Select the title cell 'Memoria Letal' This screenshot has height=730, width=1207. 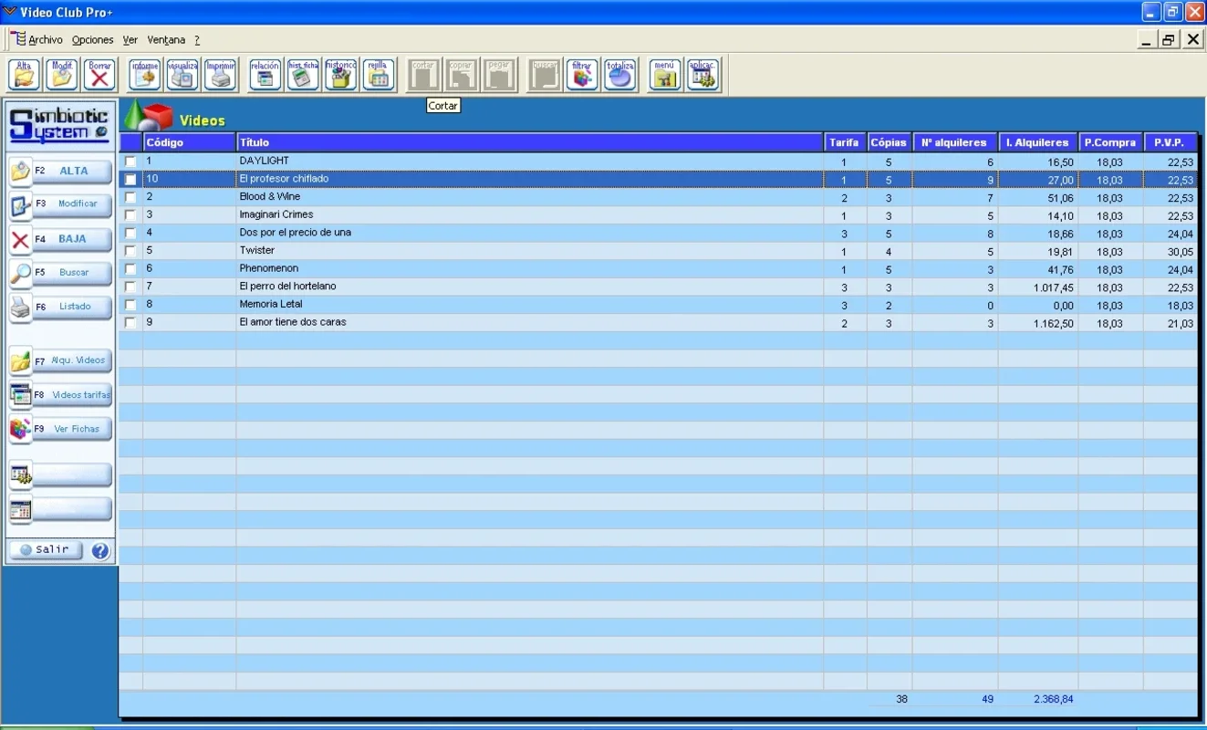(529, 305)
